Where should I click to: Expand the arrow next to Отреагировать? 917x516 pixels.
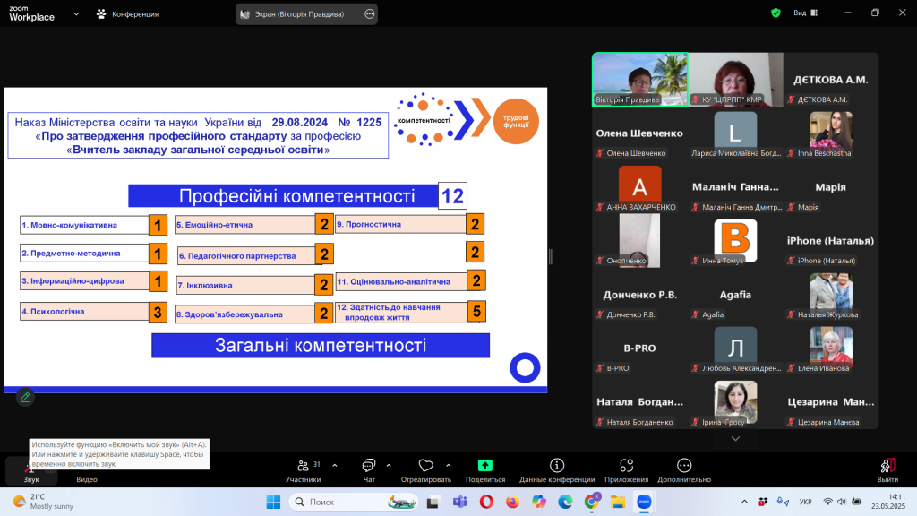coord(448,466)
